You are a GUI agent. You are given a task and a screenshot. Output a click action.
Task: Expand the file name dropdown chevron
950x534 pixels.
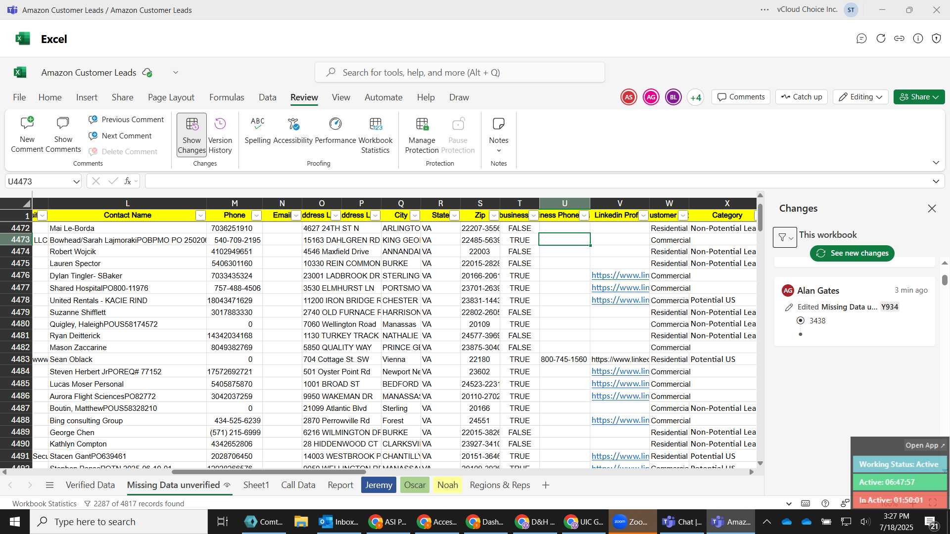pyautogui.click(x=176, y=73)
